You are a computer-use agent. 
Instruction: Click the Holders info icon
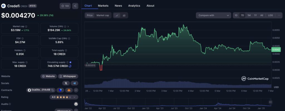(24, 50)
